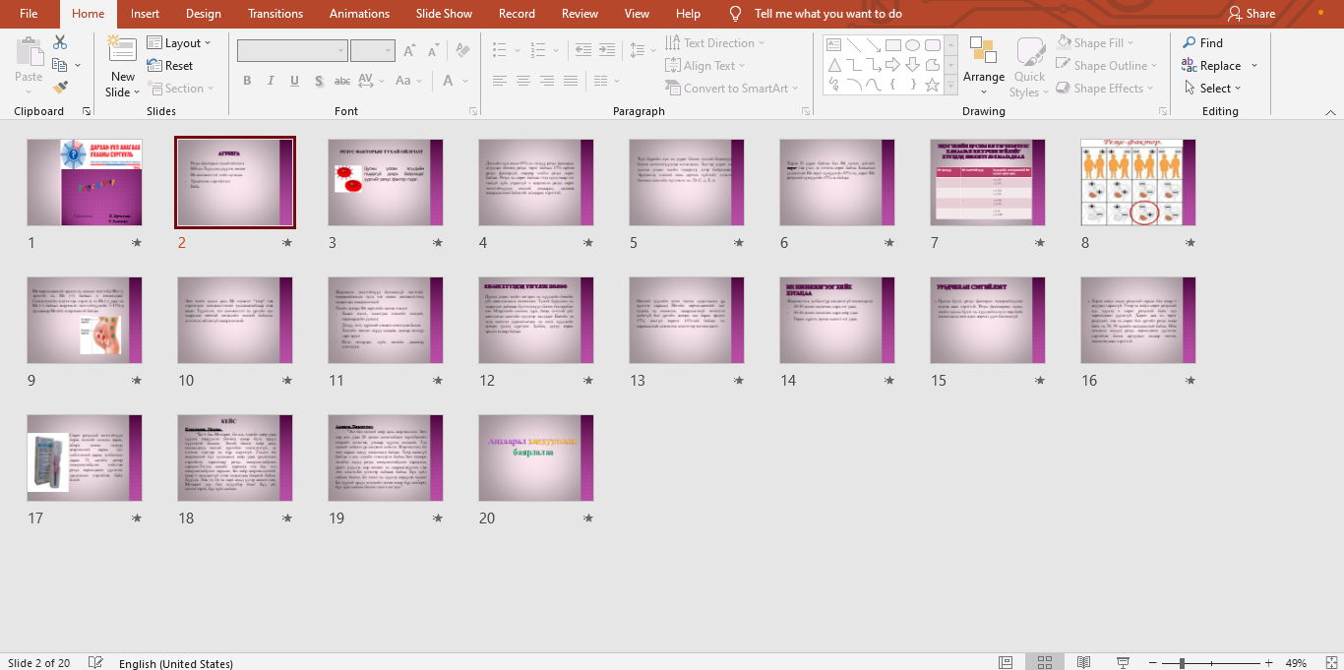Toggle italic formatting

[271, 81]
